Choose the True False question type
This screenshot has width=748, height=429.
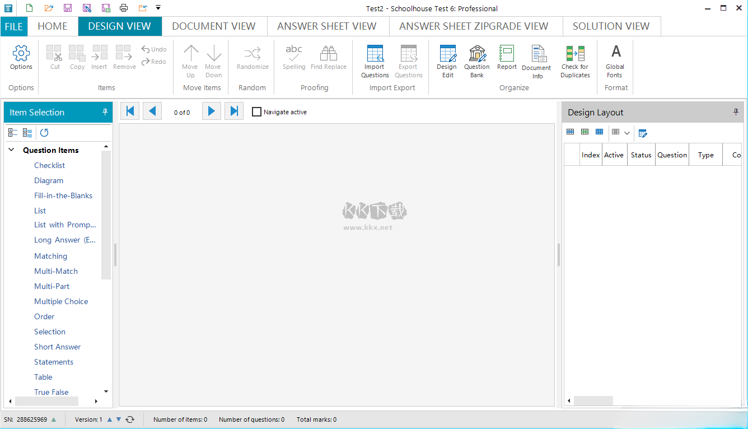(51, 392)
